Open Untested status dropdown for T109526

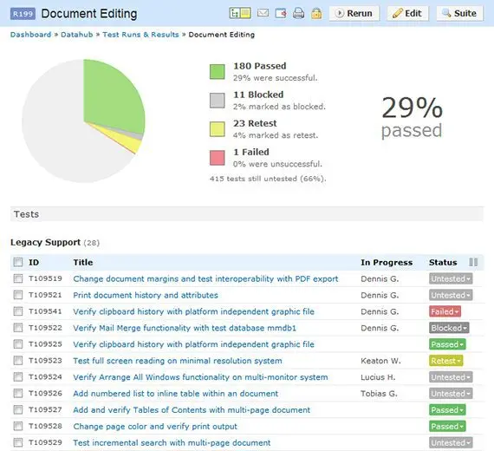tap(451, 394)
